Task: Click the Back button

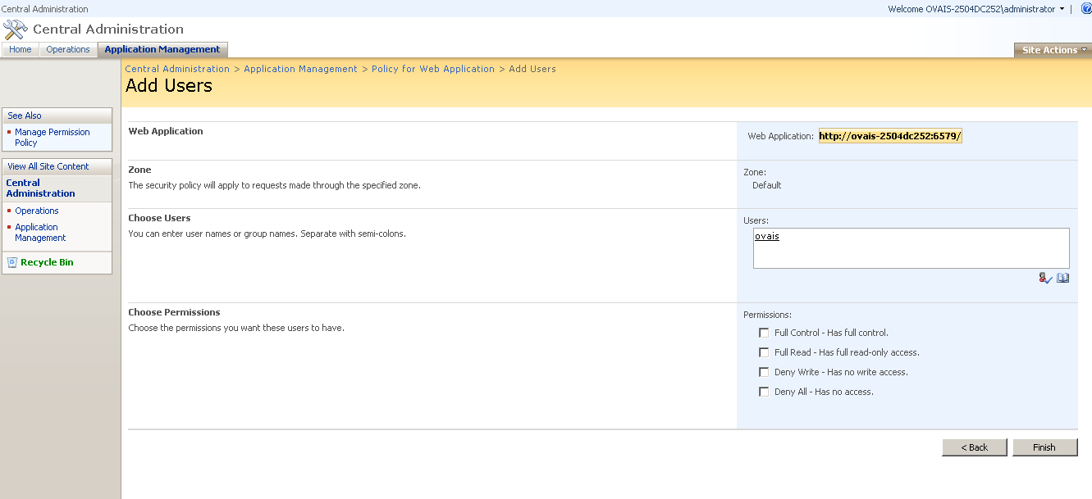Action: pyautogui.click(x=975, y=447)
